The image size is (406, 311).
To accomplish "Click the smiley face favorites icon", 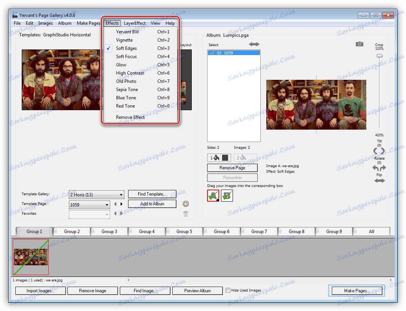I will (x=186, y=204).
